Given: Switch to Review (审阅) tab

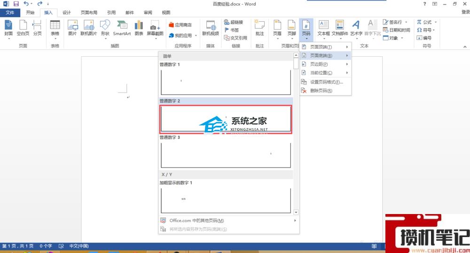Looking at the screenshot, I should coord(148,13).
